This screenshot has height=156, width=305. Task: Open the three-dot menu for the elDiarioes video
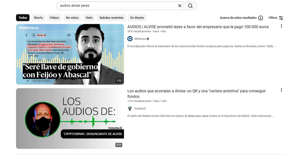[x=281, y=26]
